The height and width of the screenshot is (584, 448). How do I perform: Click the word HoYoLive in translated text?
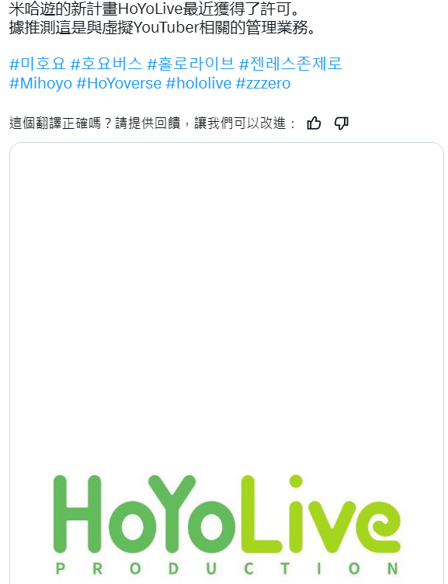(x=150, y=9)
